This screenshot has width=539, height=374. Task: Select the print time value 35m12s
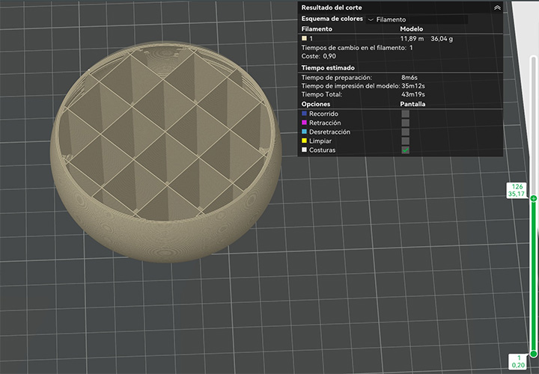(412, 86)
